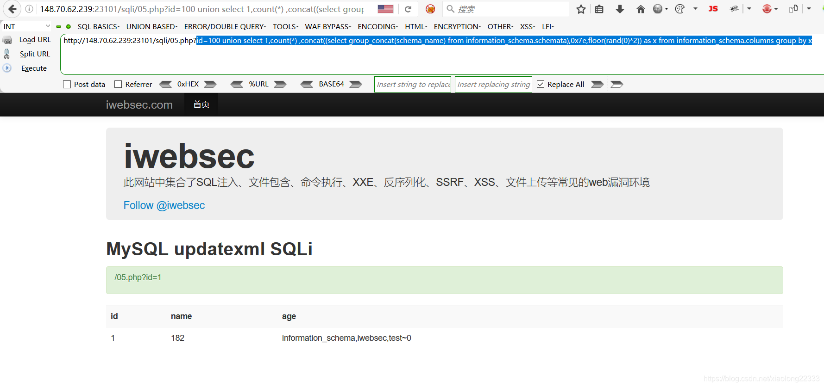
Task: Base64-encode with right arrow after BASE64
Action: [x=356, y=84]
